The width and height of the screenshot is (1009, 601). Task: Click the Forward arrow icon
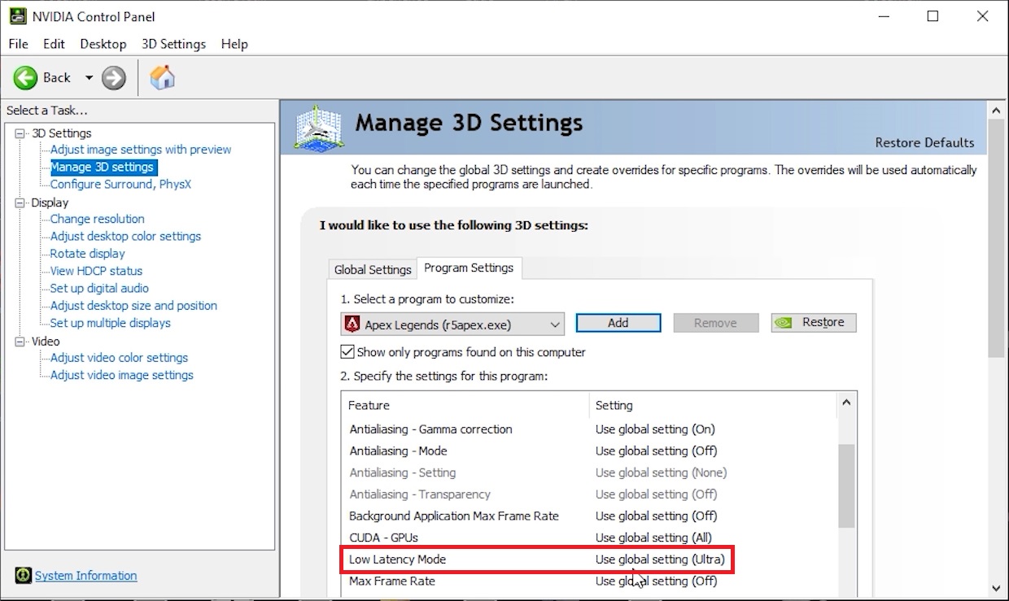(x=114, y=78)
